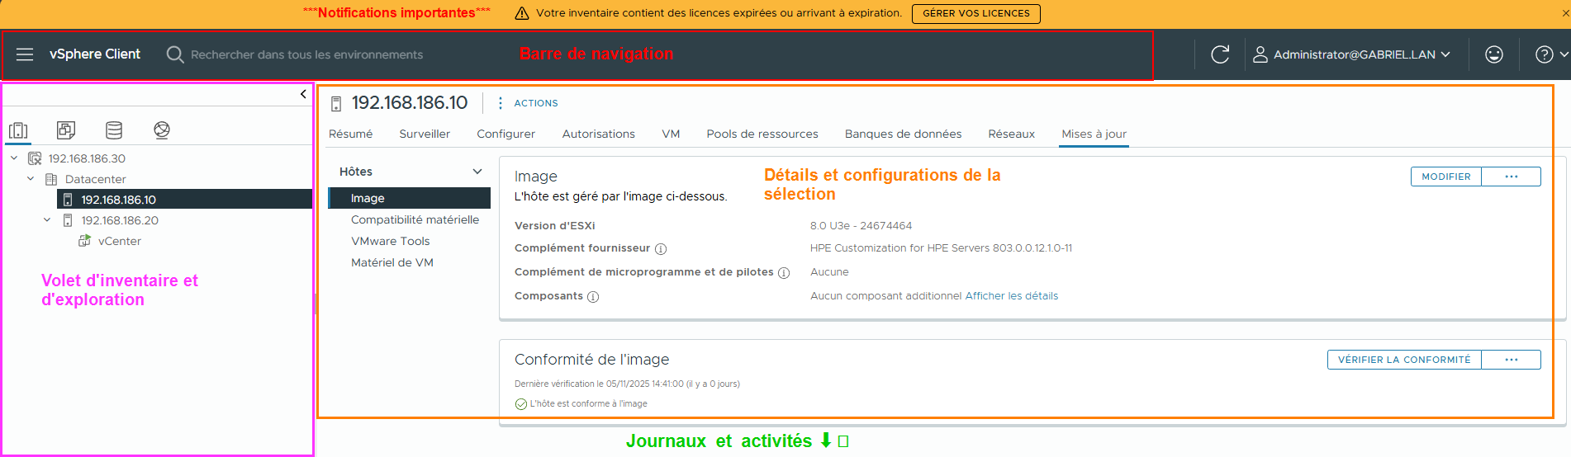Viewport: 1571px width, 457px height.
Task: Refresh the vSphere Client view
Action: pos(1220,54)
